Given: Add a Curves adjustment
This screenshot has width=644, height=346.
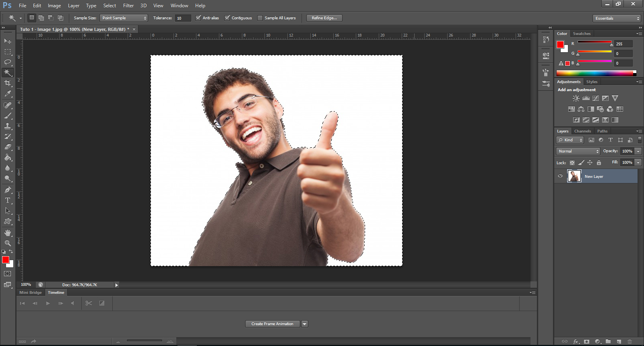Looking at the screenshot, I should 596,98.
